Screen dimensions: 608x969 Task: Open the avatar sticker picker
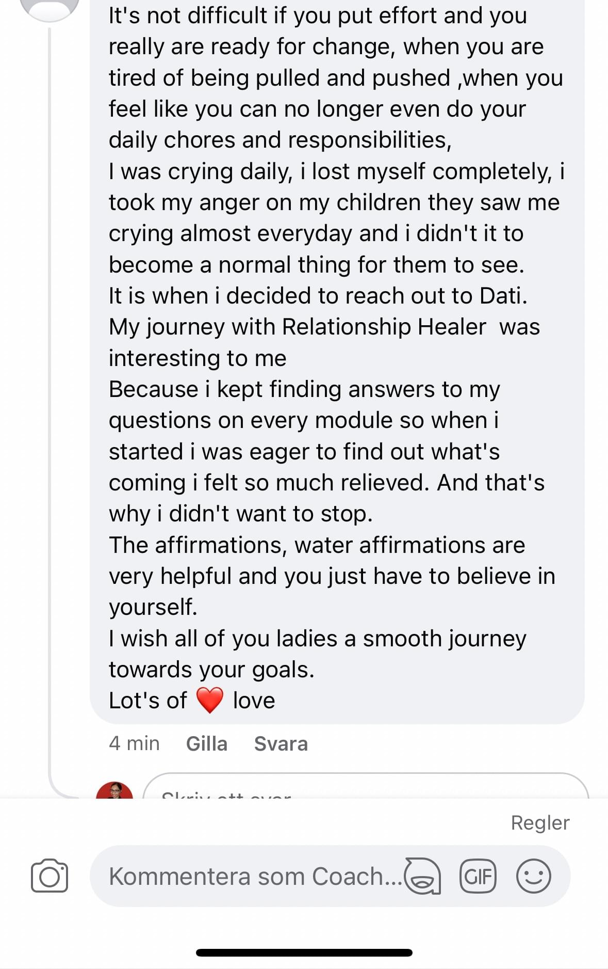point(423,876)
